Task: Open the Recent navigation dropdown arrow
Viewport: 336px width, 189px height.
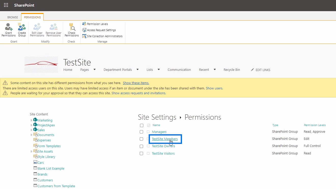Action: pyautogui.click(x=215, y=69)
